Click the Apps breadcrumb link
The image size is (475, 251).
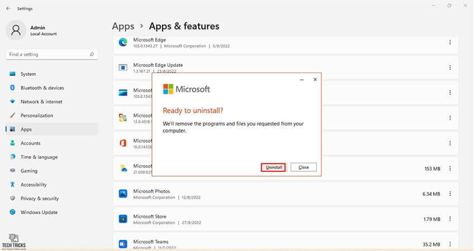[123, 26]
